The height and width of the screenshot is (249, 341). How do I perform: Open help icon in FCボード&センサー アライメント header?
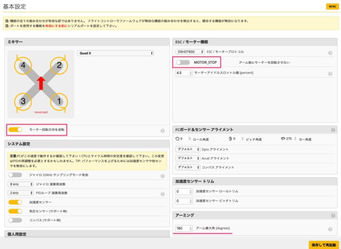333,130
